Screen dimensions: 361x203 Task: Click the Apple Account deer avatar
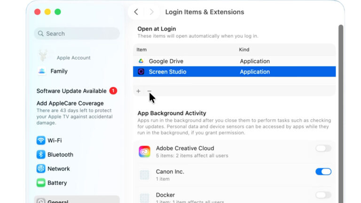[43, 55]
